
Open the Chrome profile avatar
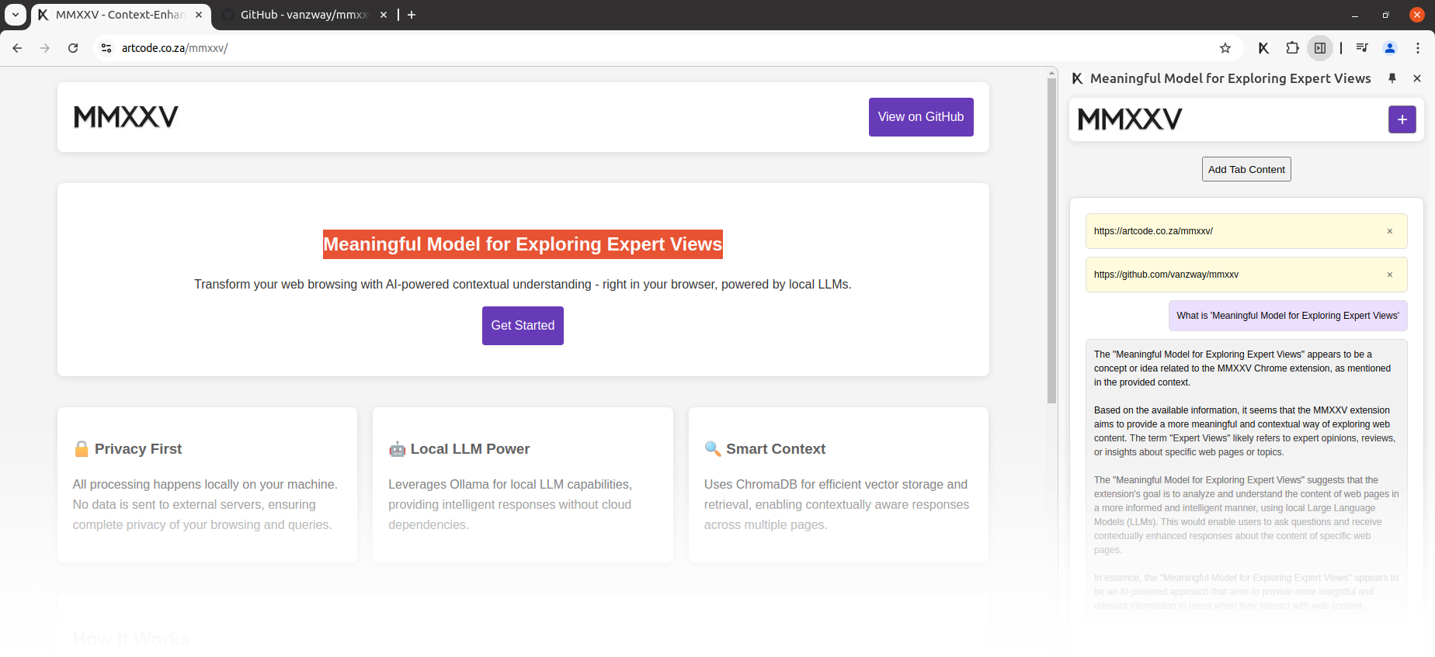pyautogui.click(x=1390, y=48)
